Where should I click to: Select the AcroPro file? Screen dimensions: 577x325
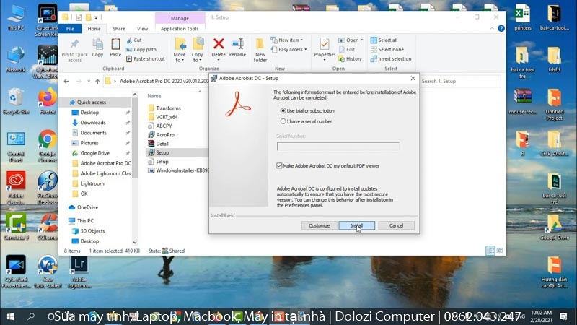point(165,135)
